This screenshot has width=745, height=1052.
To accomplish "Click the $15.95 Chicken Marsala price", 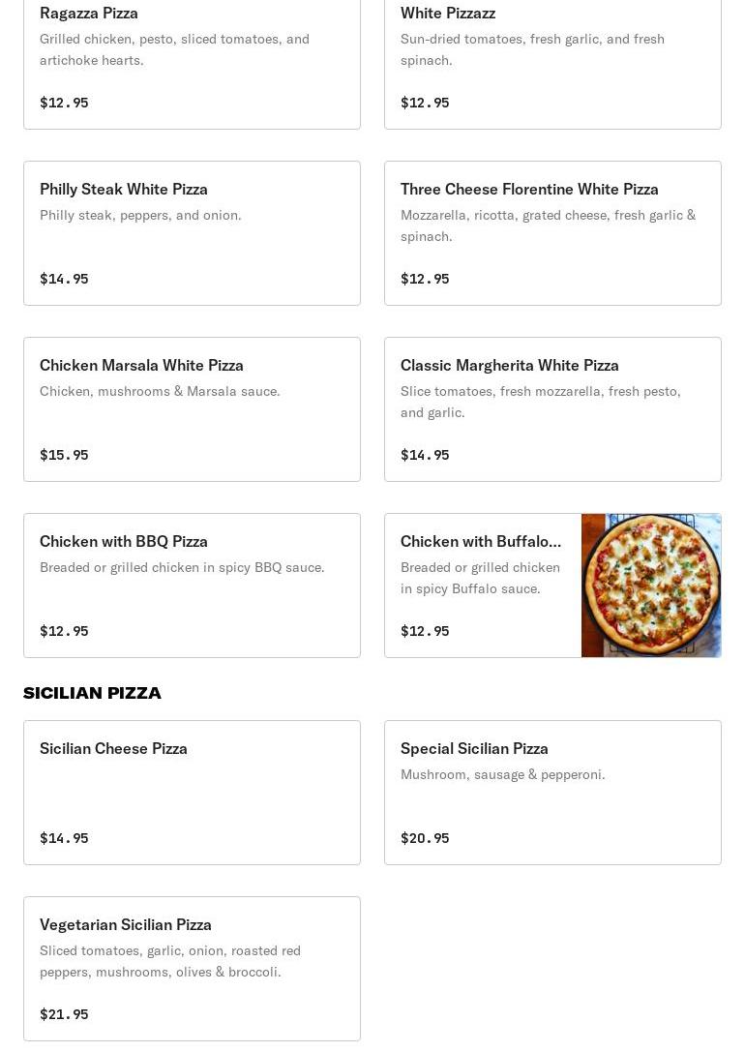I will (64, 455).
